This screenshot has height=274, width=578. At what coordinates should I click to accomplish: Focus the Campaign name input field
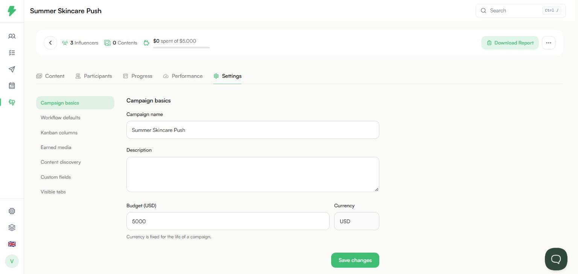coord(253,130)
